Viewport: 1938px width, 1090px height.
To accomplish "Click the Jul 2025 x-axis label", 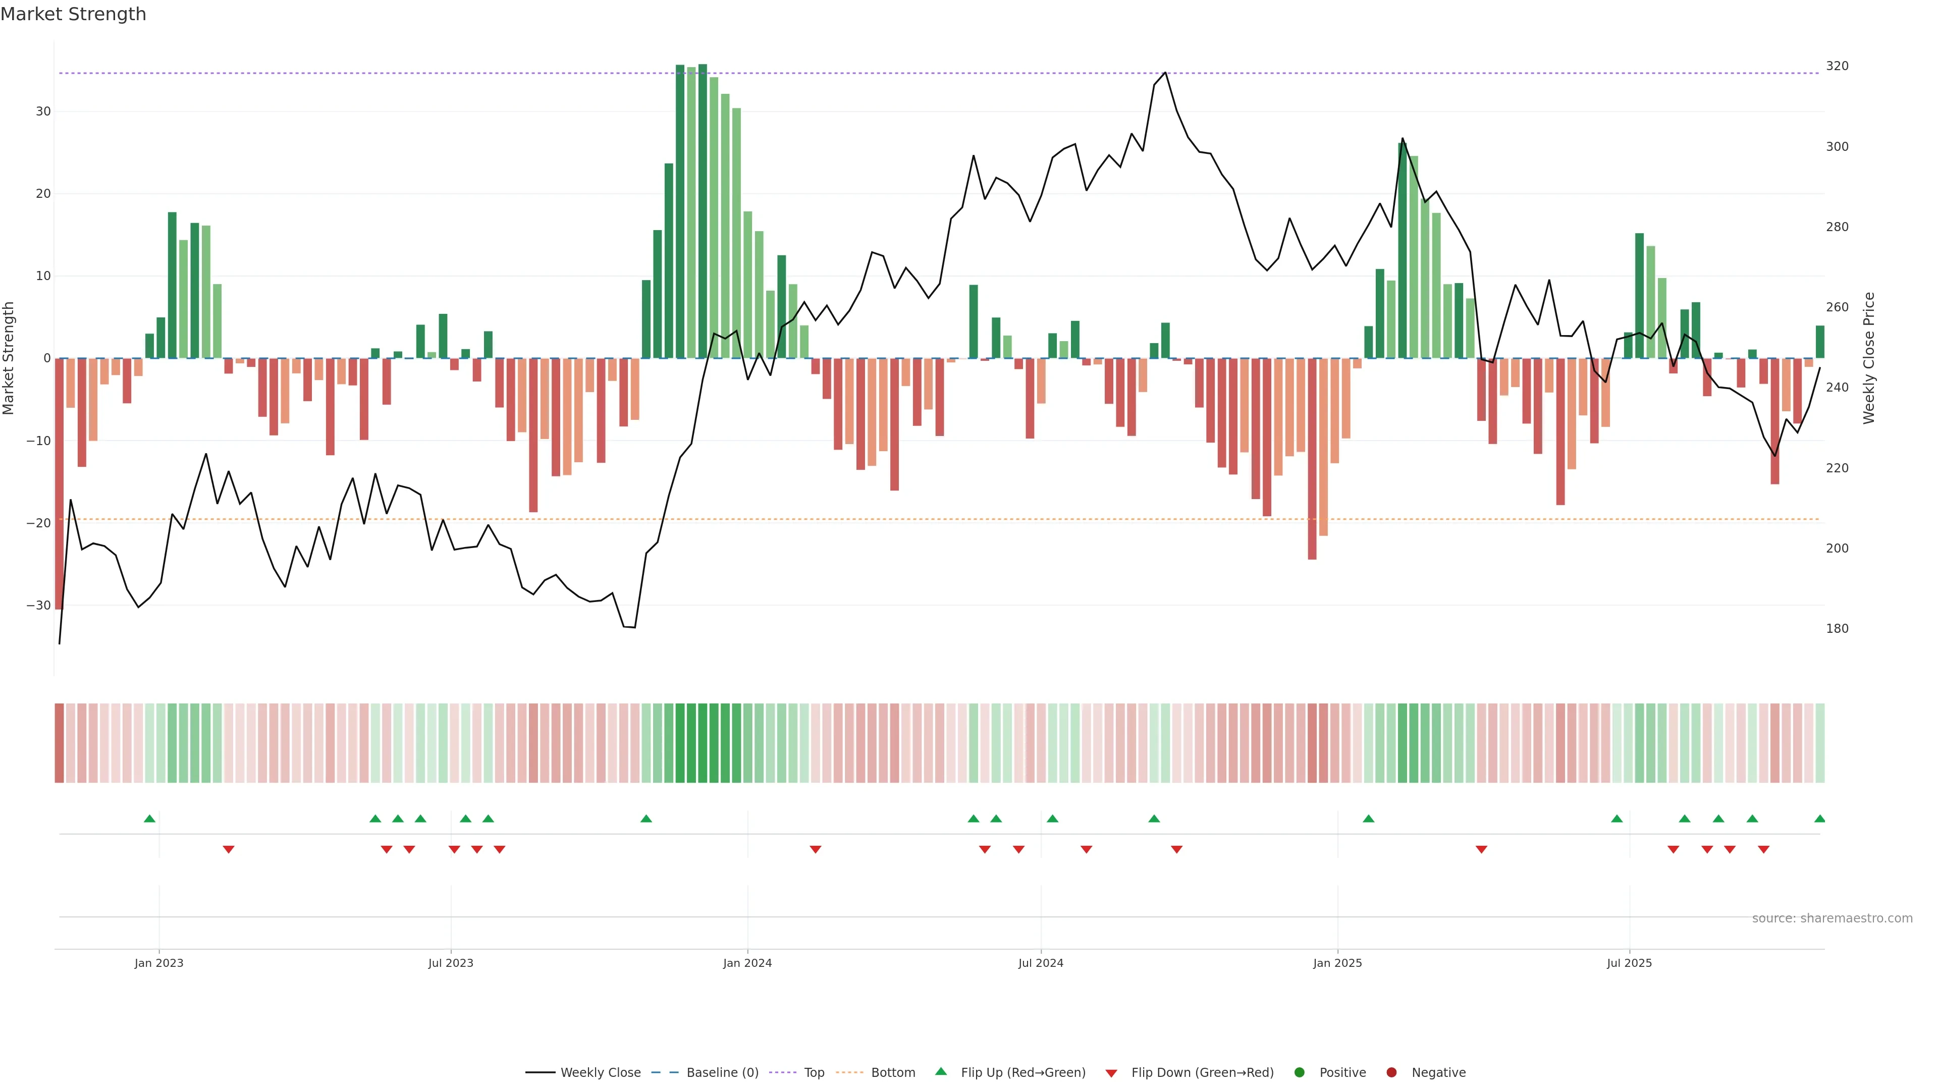I will 1629,963.
